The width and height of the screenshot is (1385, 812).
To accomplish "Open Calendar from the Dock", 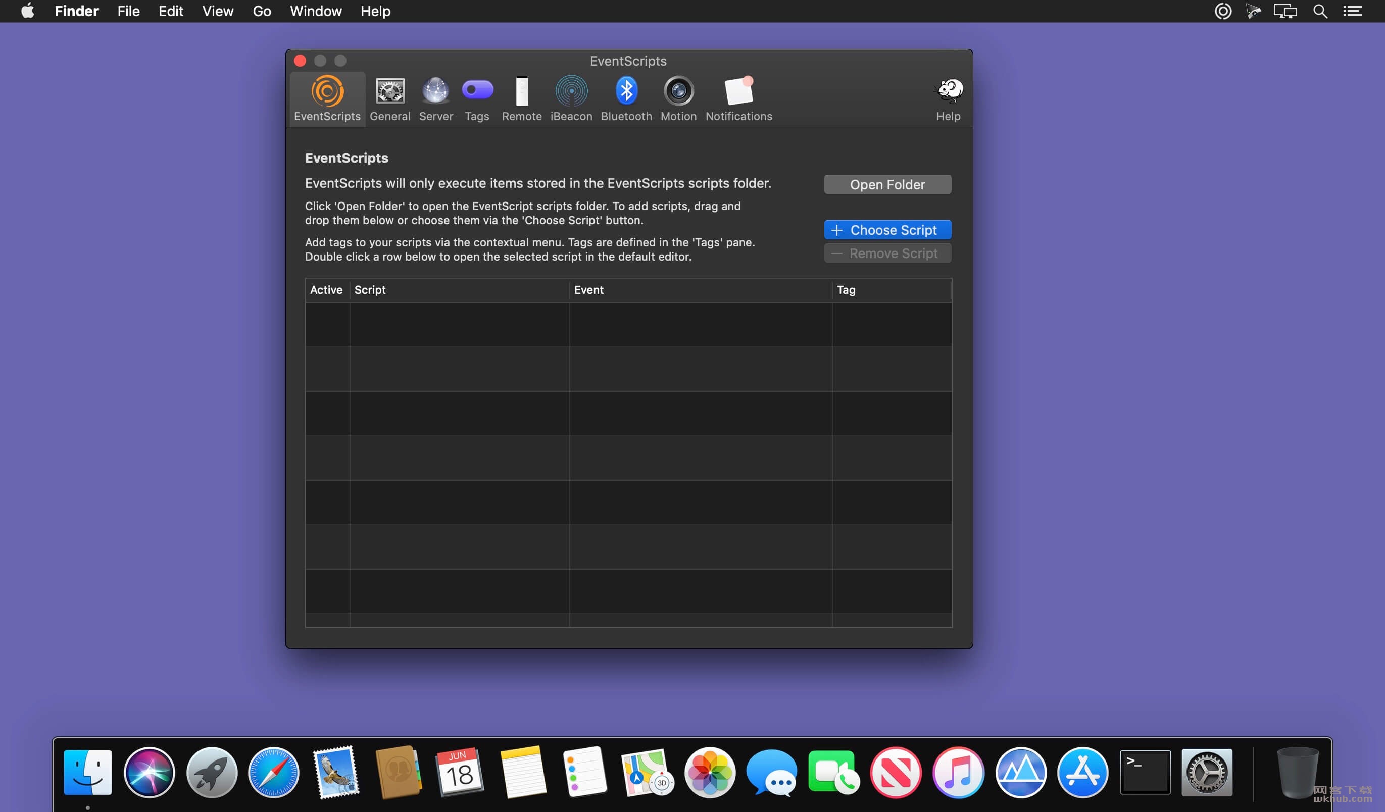I will click(460, 773).
